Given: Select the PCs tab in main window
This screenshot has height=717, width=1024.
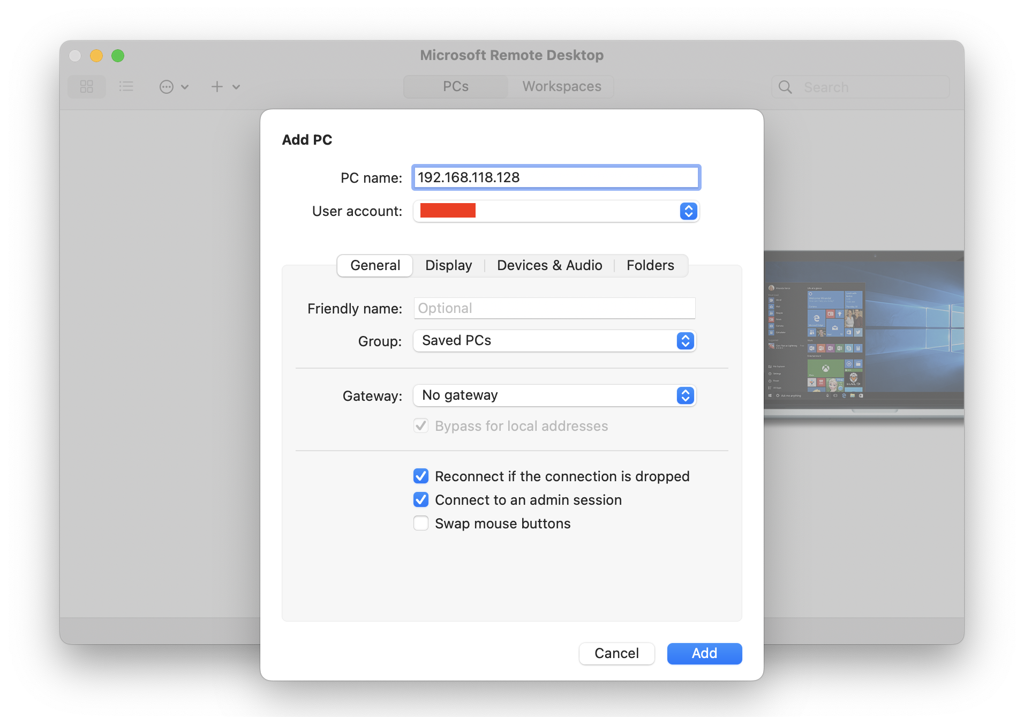Looking at the screenshot, I should click(x=456, y=87).
